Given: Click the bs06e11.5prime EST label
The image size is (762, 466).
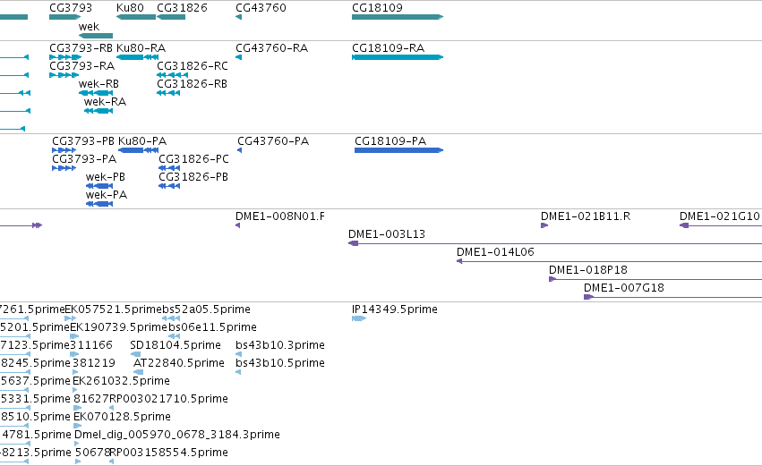Looking at the screenshot, I should point(212,327).
